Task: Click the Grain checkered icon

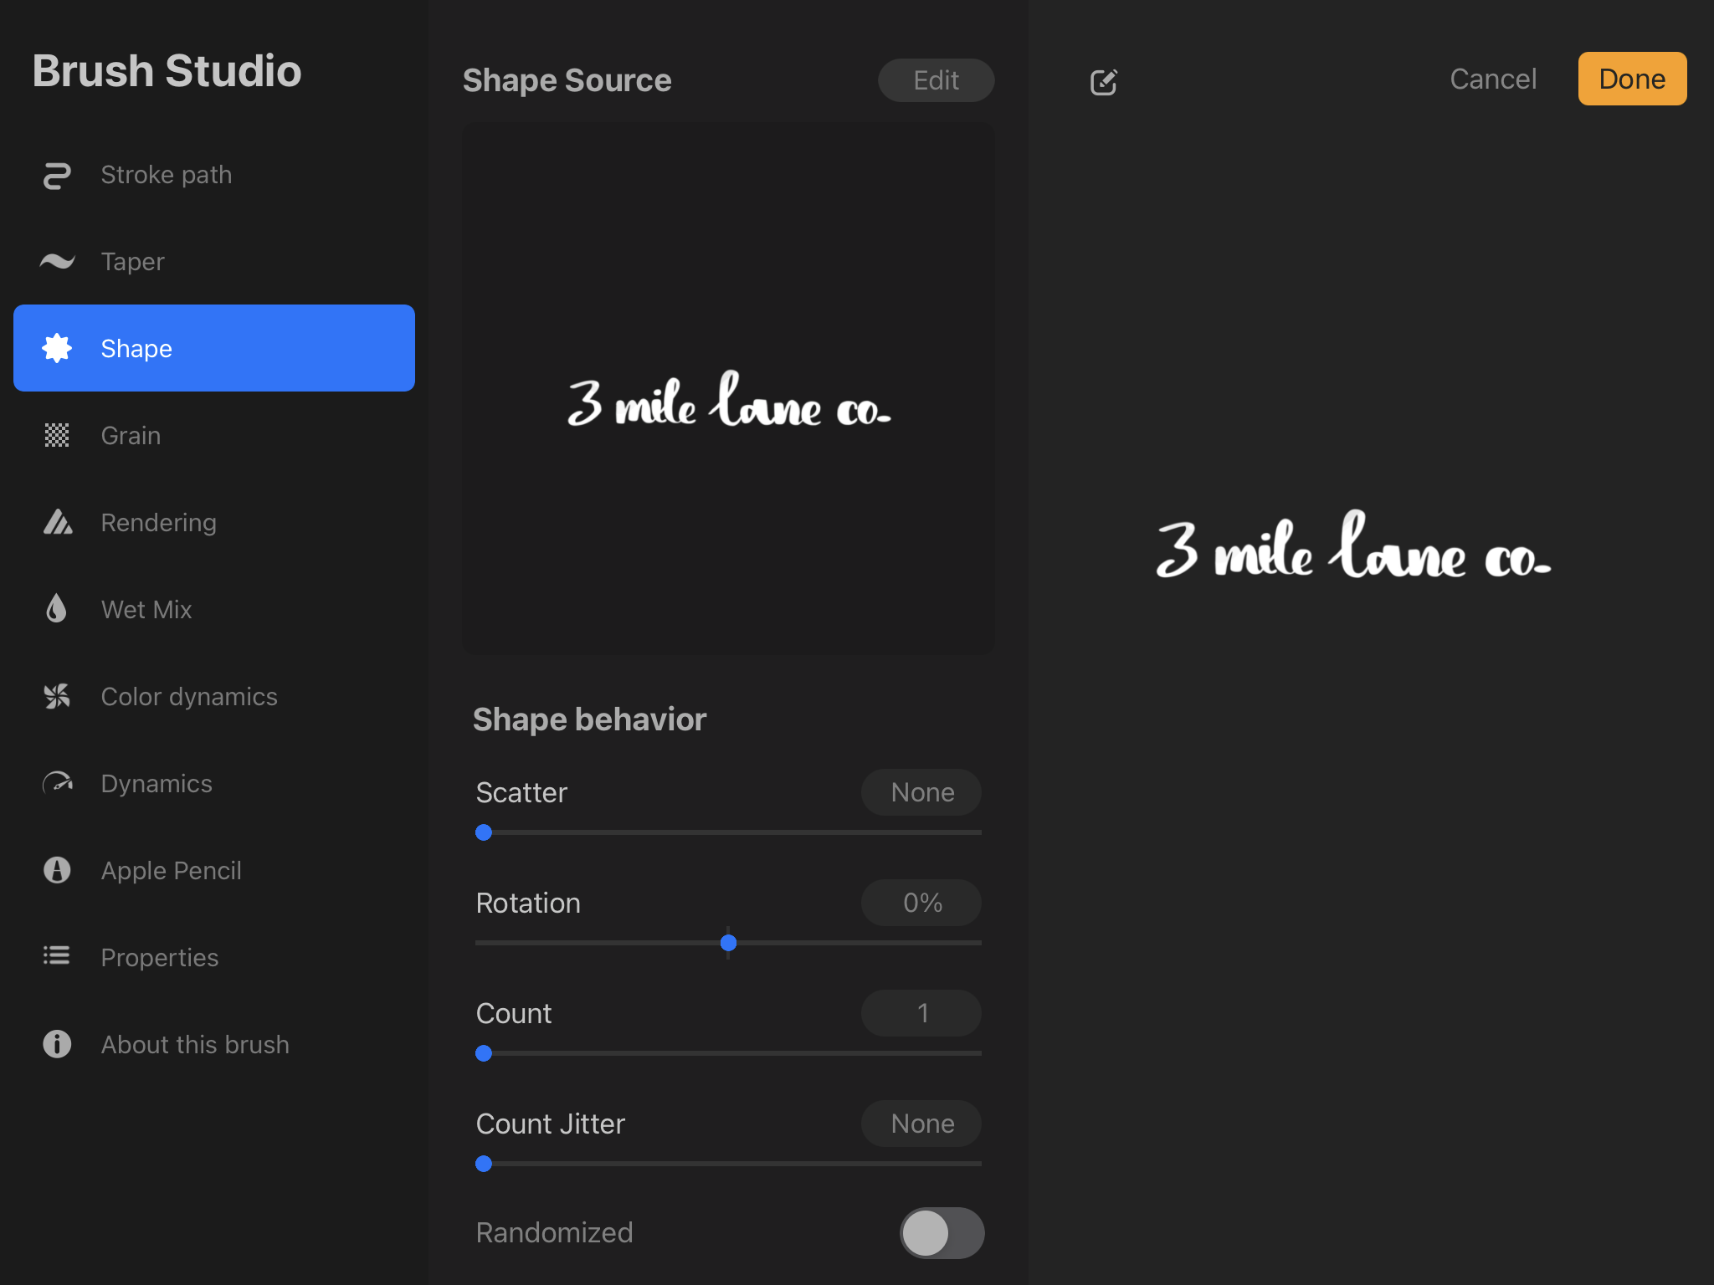Action: [57, 435]
